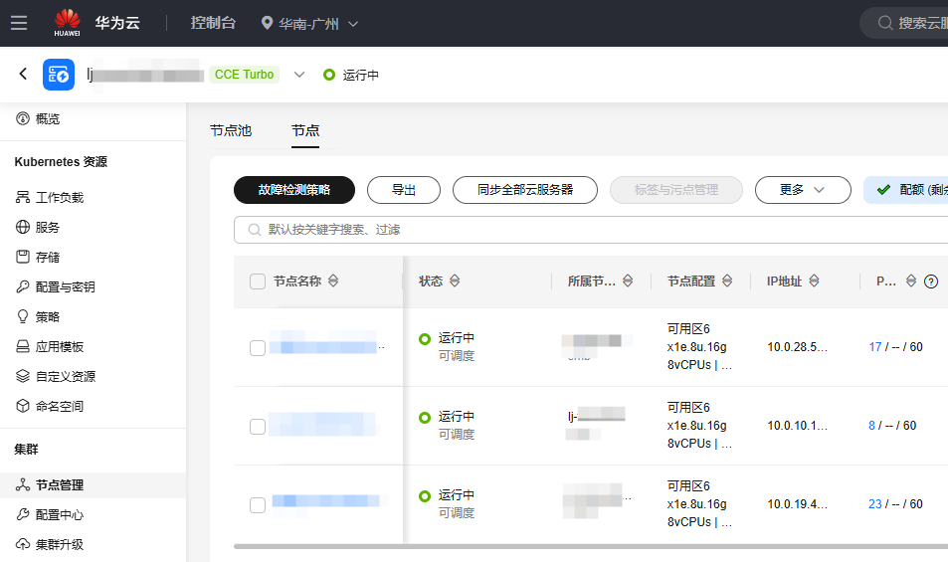Click the filter search magnifier icon
This screenshot has width=948, height=562.
coord(255,230)
